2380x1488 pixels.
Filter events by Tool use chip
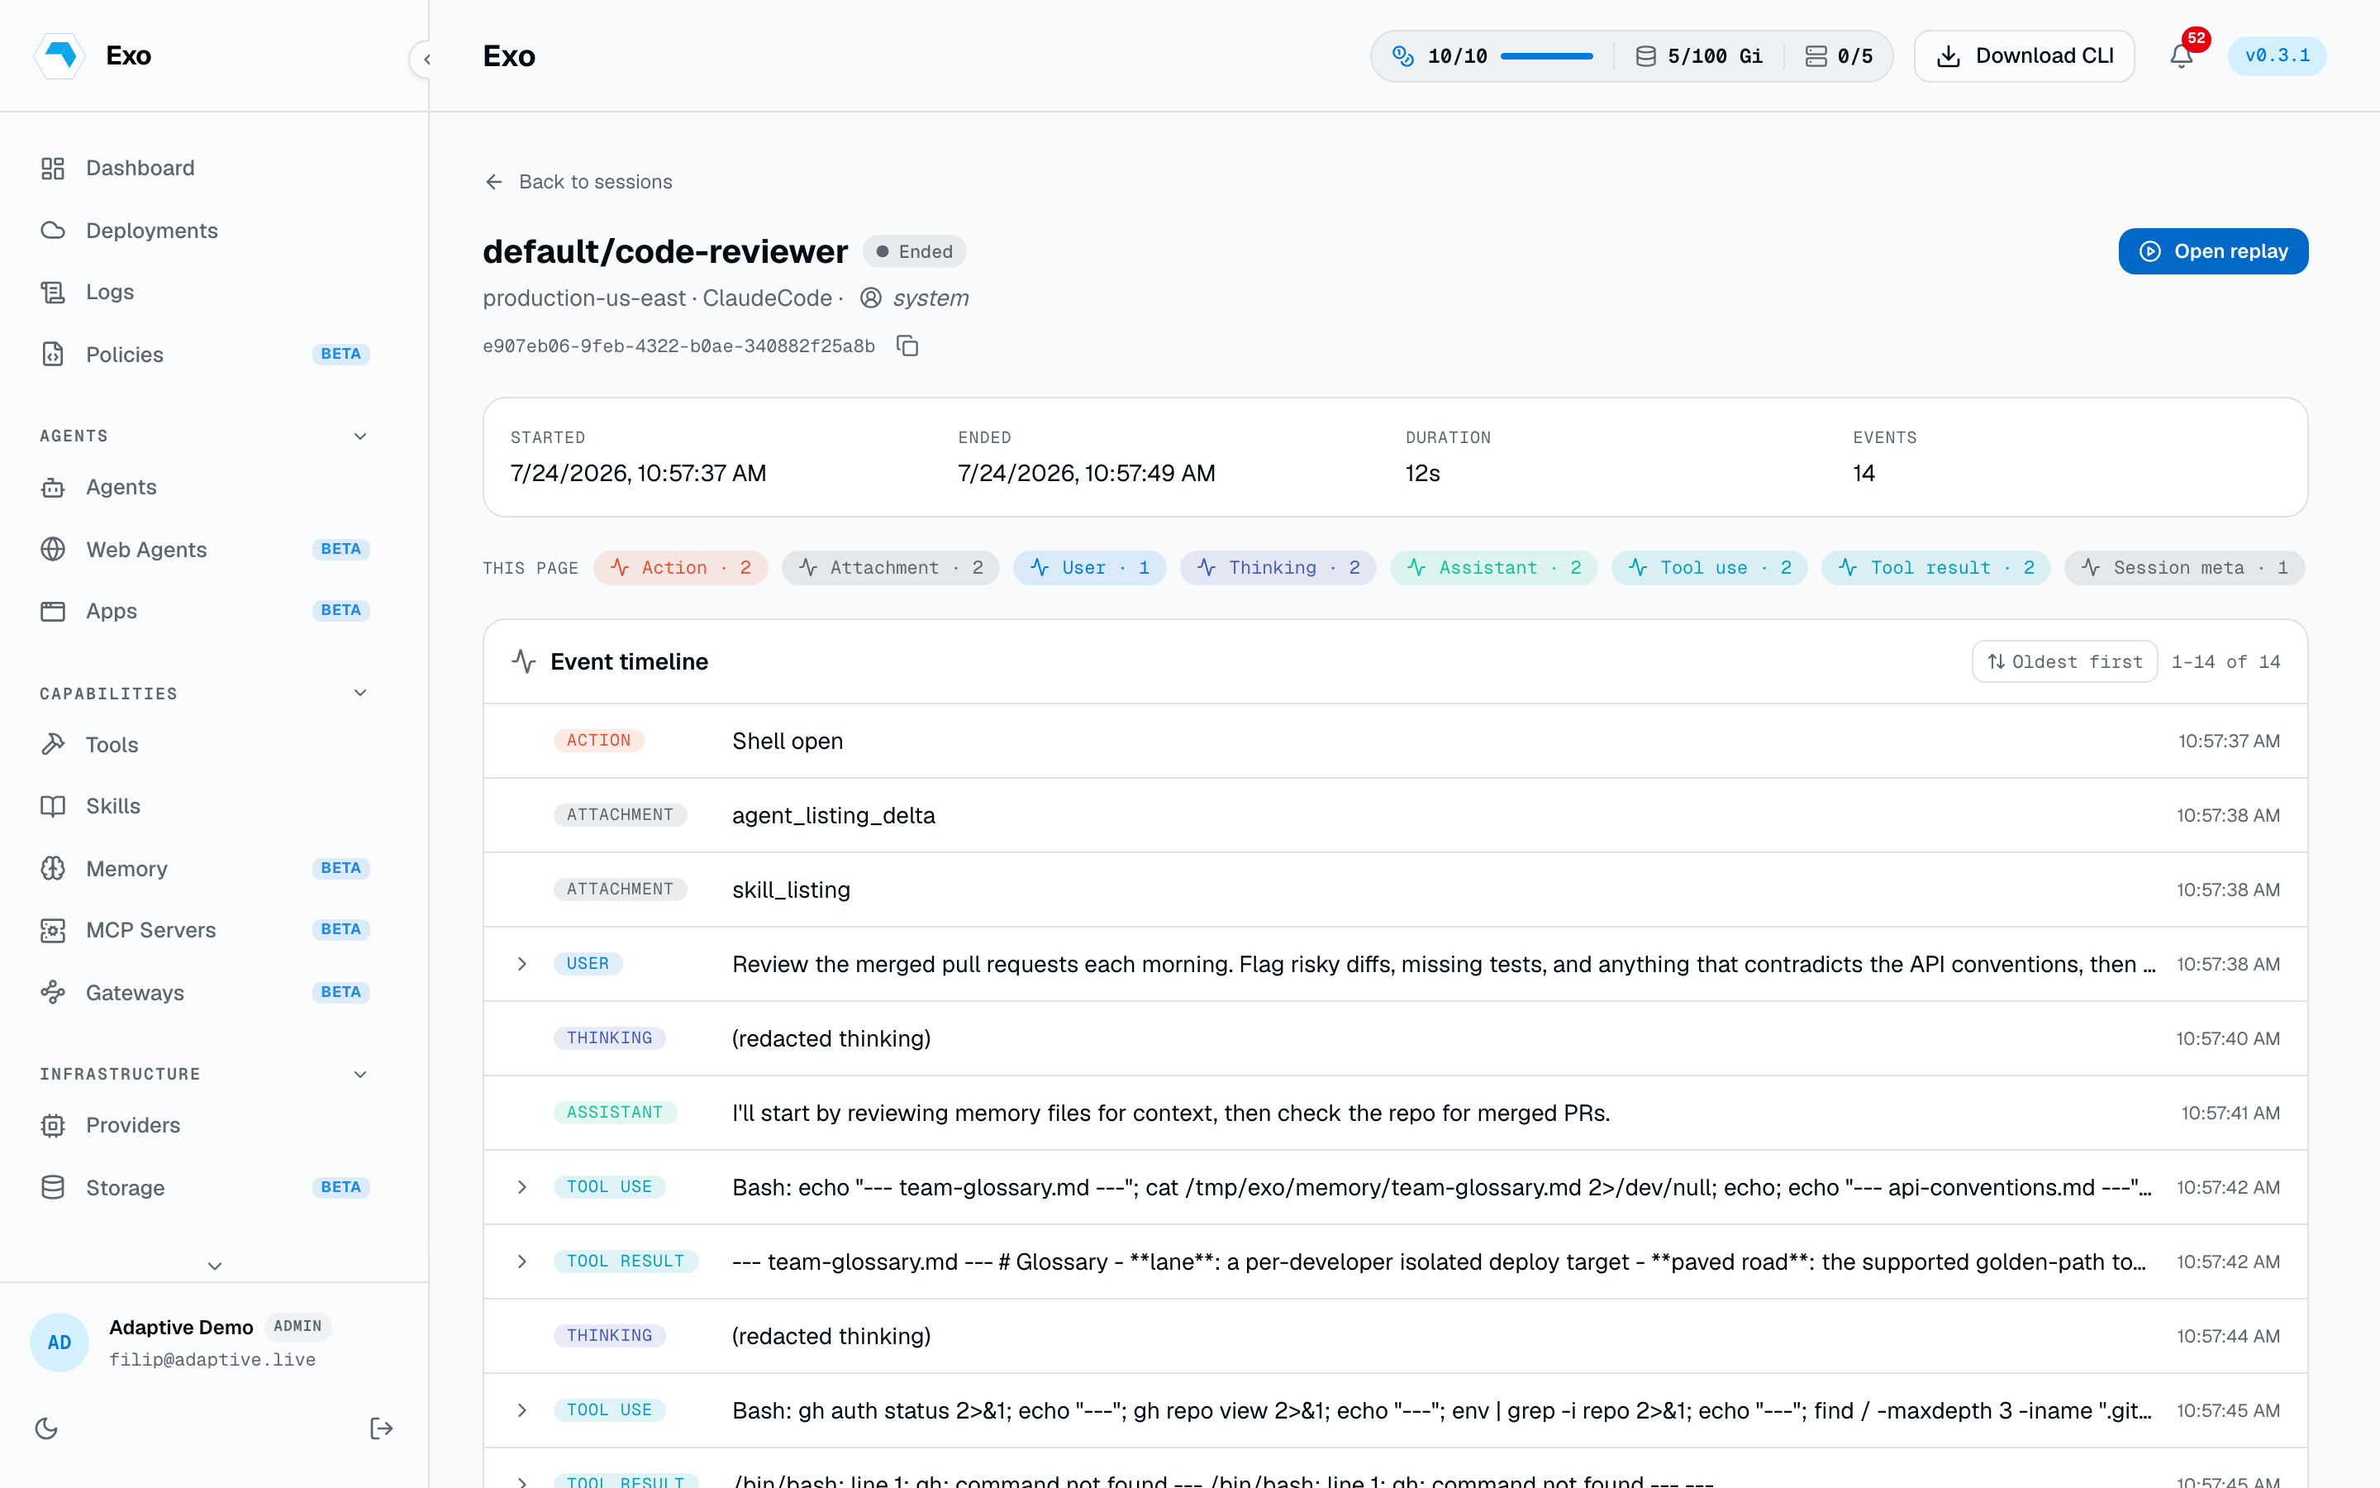coord(1709,568)
